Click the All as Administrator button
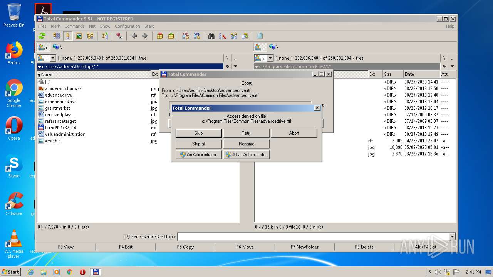The image size is (493, 277). click(246, 155)
